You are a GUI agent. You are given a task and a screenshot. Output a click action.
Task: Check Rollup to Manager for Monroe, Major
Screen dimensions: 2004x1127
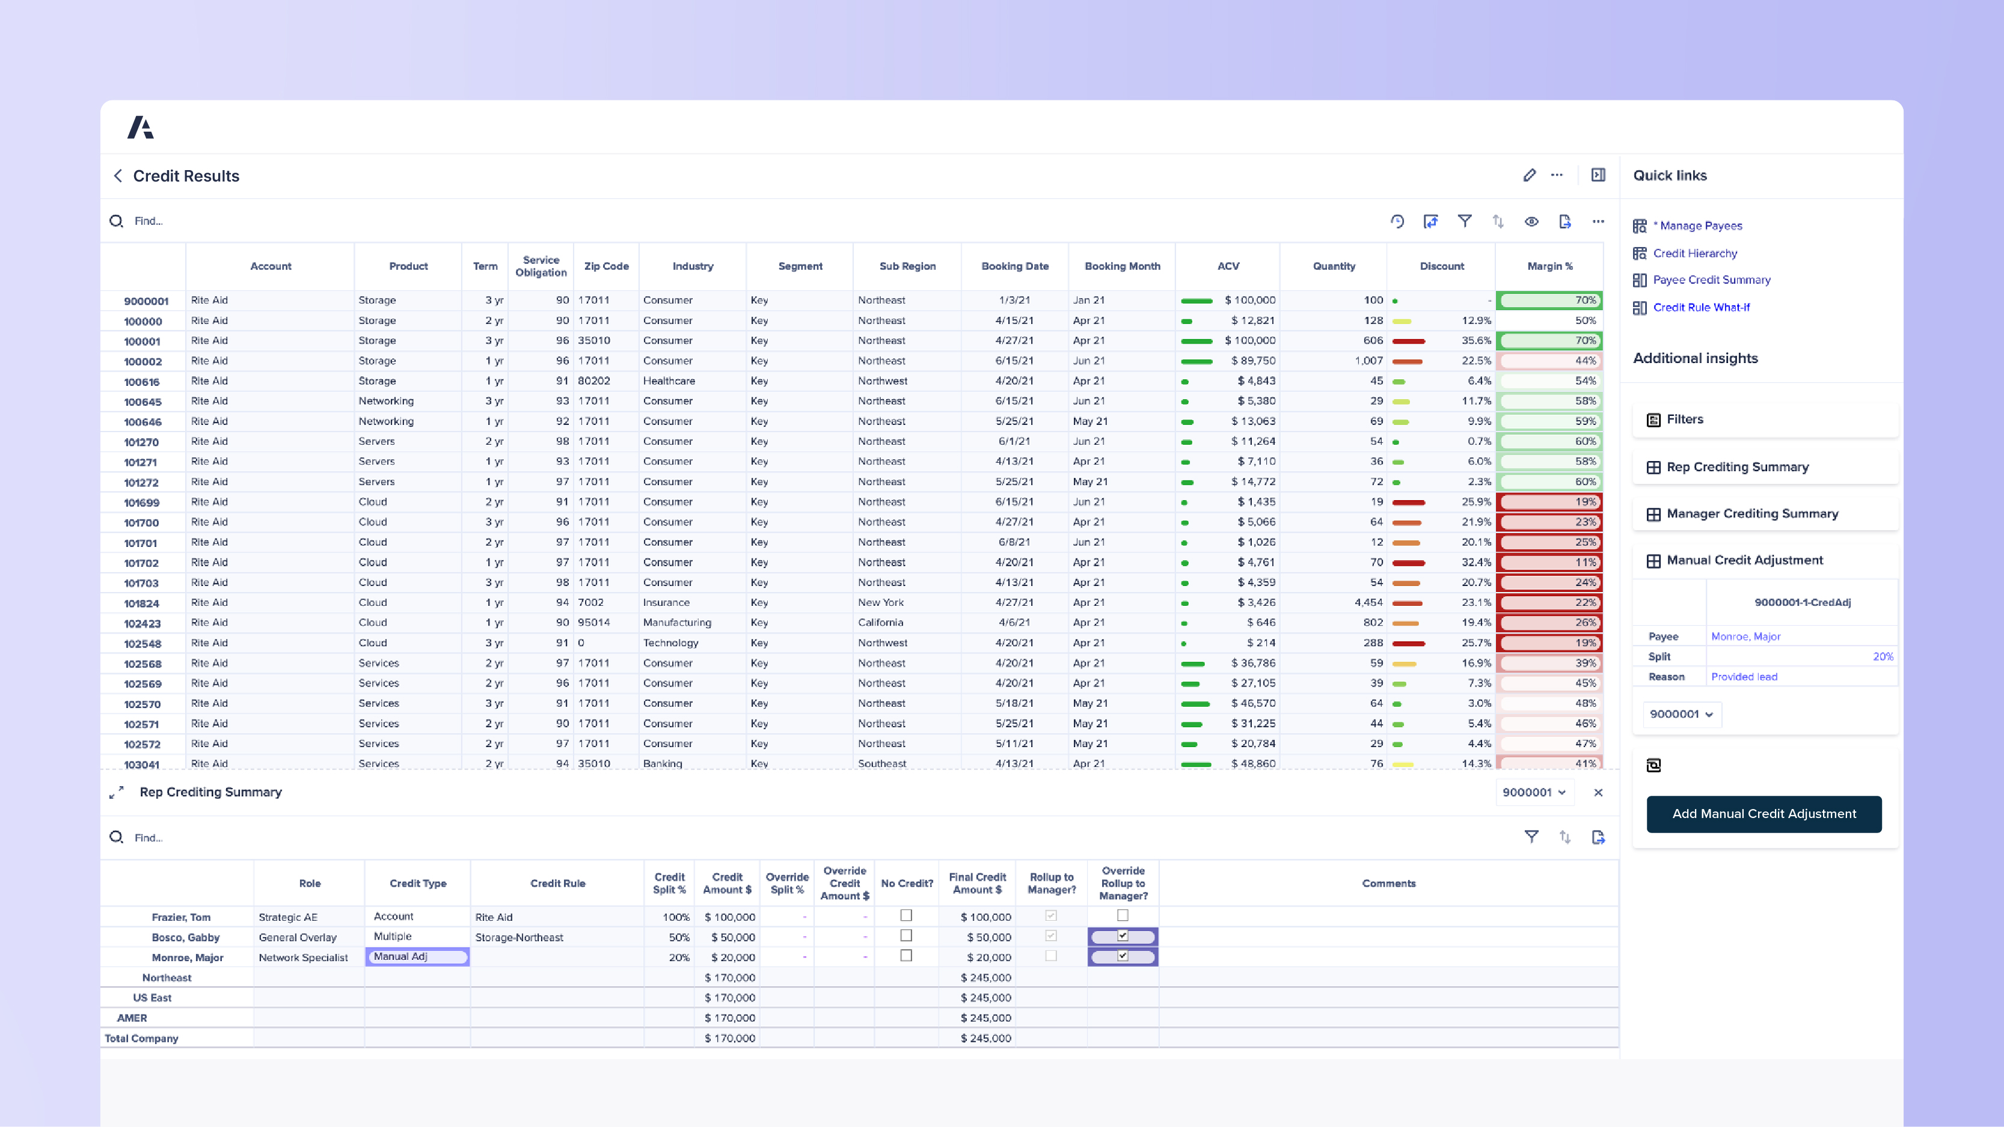[x=1050, y=957]
